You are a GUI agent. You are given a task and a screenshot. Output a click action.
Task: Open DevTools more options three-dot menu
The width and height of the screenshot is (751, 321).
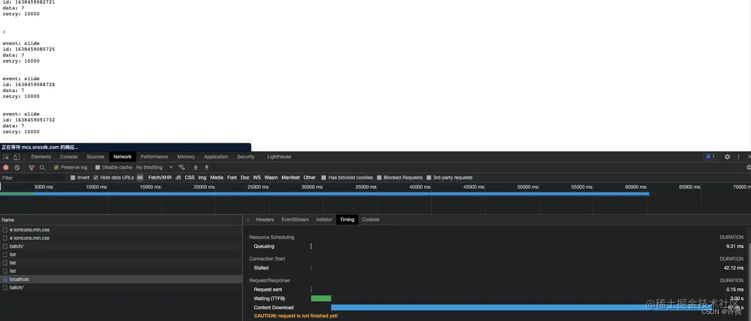pyautogui.click(x=738, y=157)
